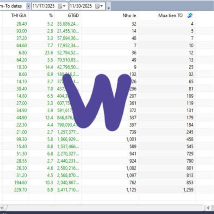Select the THI GIA cell 6.80
The height and width of the screenshot is (214, 214).
pyautogui.click(x=23, y=53)
